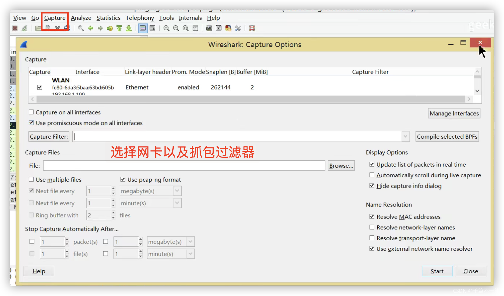Screen dimensions: 504x296
Task: Click the interface list scroll down arrow
Action: click(477, 91)
